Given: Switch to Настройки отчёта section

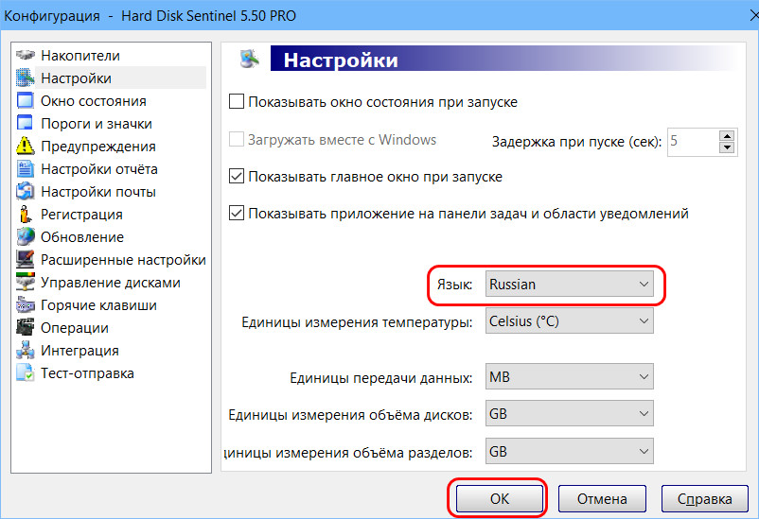Looking at the screenshot, I should 99,169.
